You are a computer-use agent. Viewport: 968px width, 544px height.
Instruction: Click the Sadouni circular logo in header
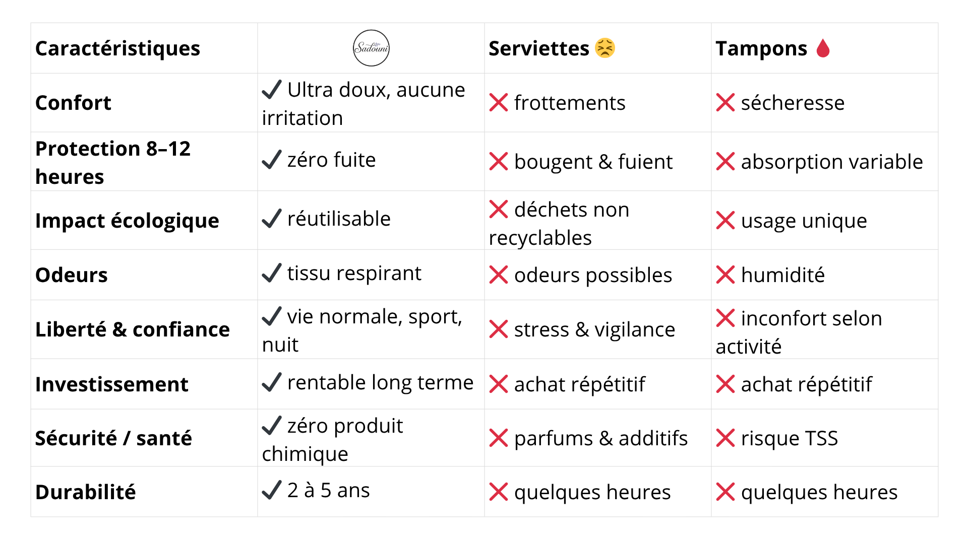[371, 48]
